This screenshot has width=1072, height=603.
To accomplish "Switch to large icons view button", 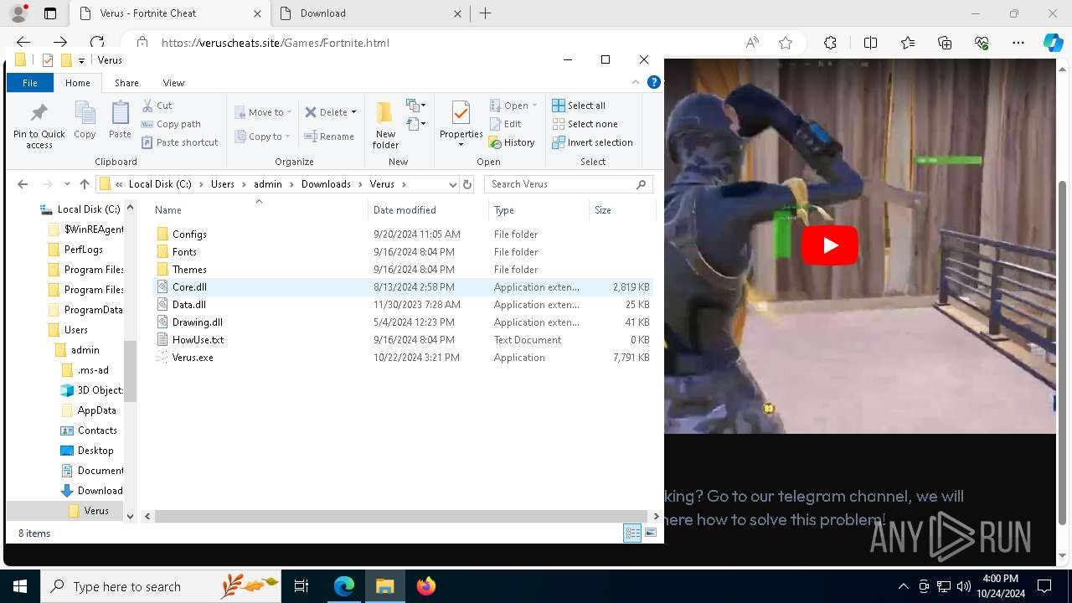I will (651, 533).
